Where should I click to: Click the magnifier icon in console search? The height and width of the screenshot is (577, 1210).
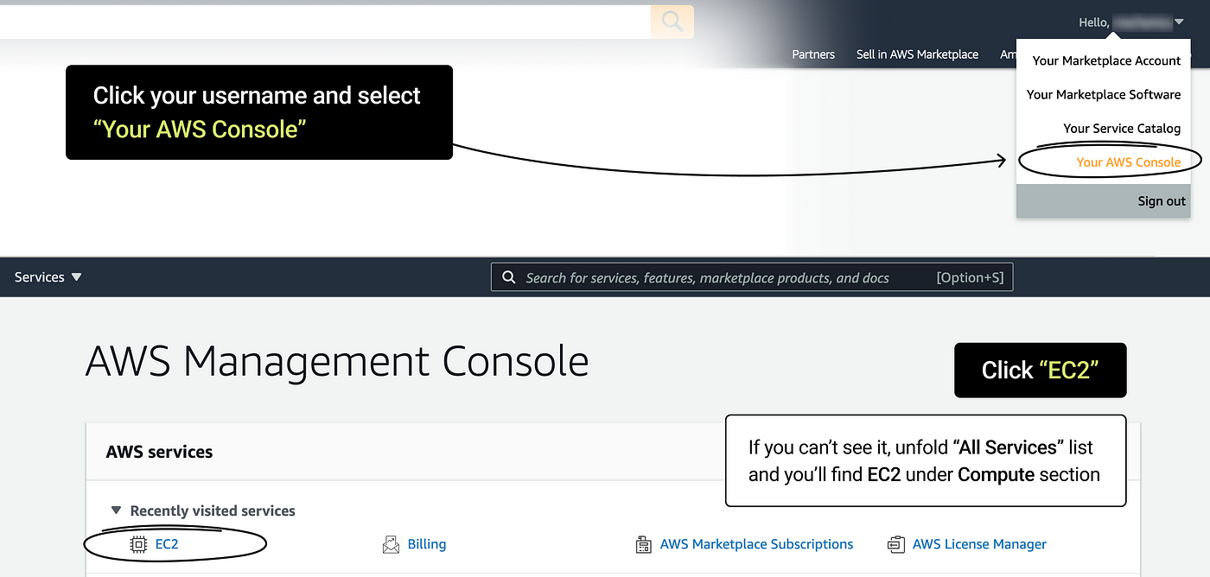(x=508, y=277)
